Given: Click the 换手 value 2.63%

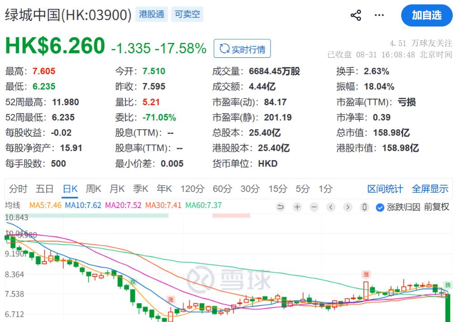Looking at the screenshot, I should tap(376, 71).
